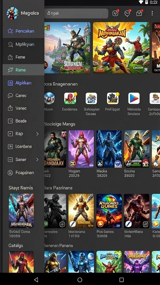Launch the Dundames app icon

[x=70, y=98]
